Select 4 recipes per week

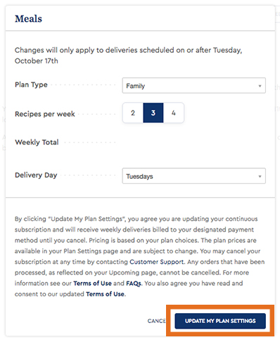tap(174, 113)
